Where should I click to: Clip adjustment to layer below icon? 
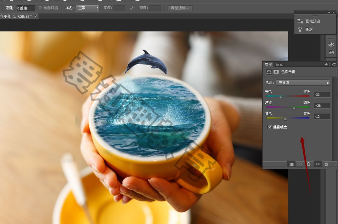[291, 164]
